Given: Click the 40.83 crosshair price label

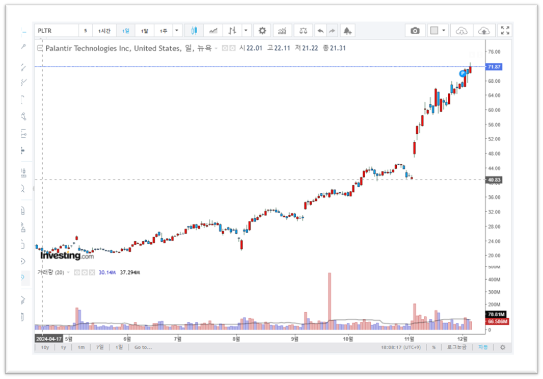Looking at the screenshot, I should [494, 180].
